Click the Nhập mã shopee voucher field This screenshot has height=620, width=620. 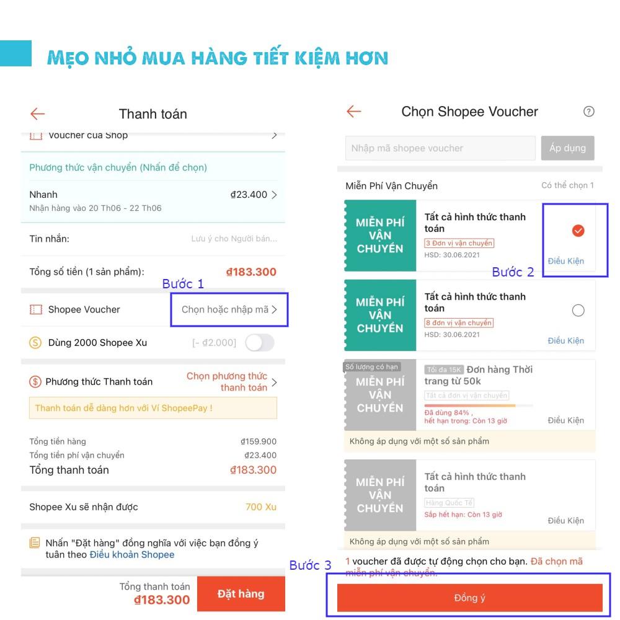click(440, 148)
